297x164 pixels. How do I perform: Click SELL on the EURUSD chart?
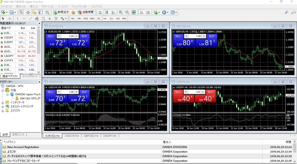click(51, 36)
